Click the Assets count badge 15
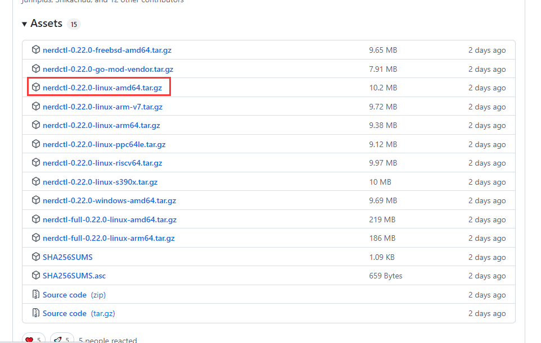This screenshot has width=541, height=343. coord(74,24)
